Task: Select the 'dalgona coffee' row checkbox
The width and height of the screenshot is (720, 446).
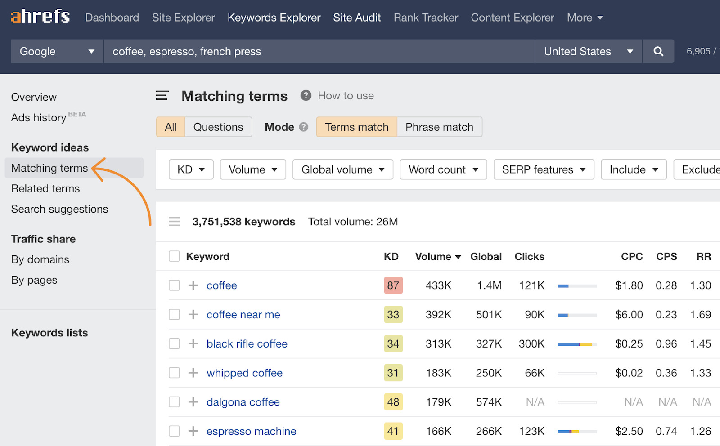Action: (x=174, y=402)
